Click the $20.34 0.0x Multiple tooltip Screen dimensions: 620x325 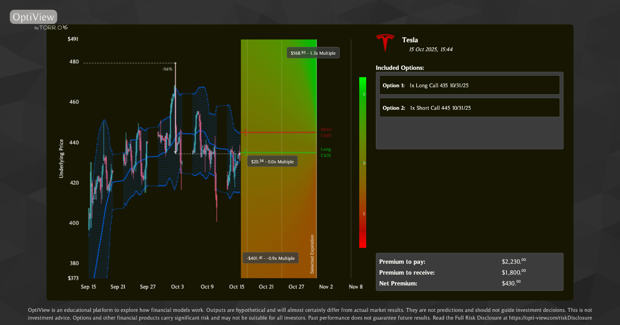272,162
